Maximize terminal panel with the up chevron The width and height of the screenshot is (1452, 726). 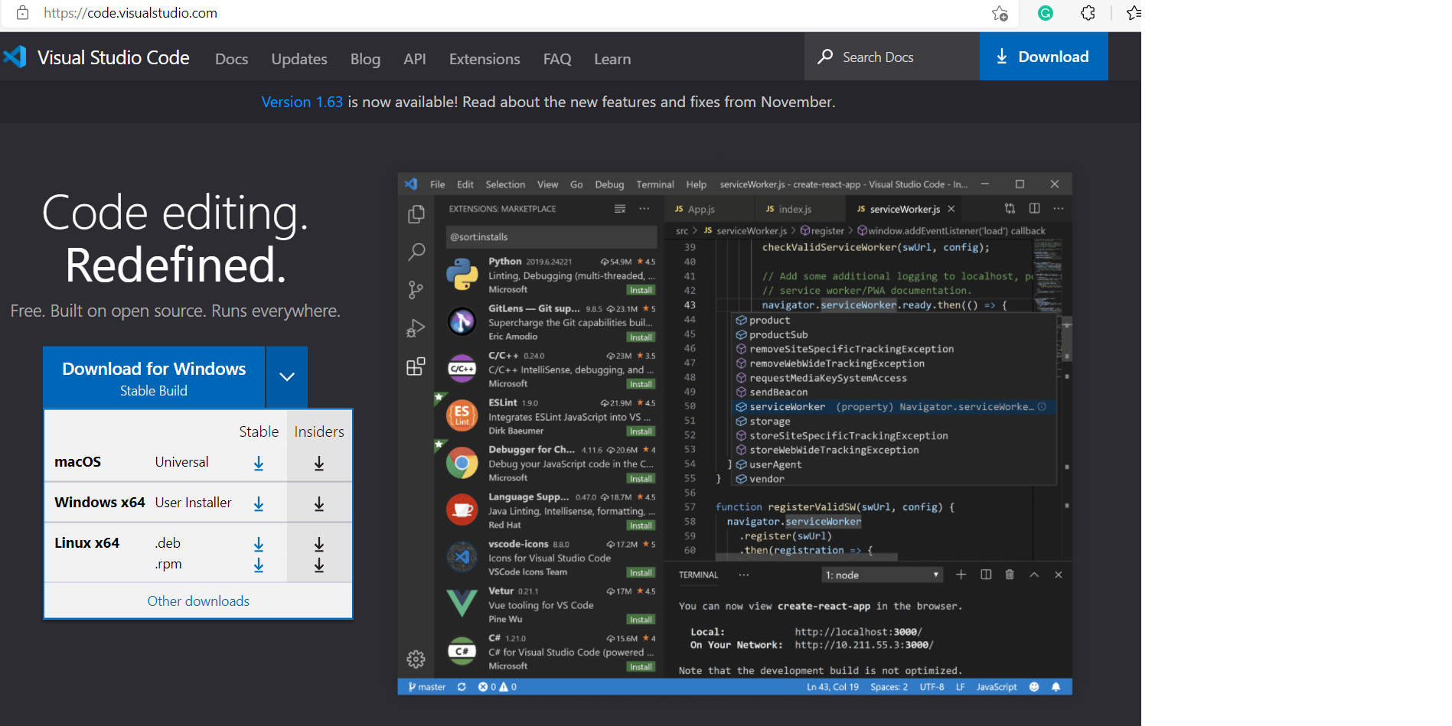tap(1034, 575)
